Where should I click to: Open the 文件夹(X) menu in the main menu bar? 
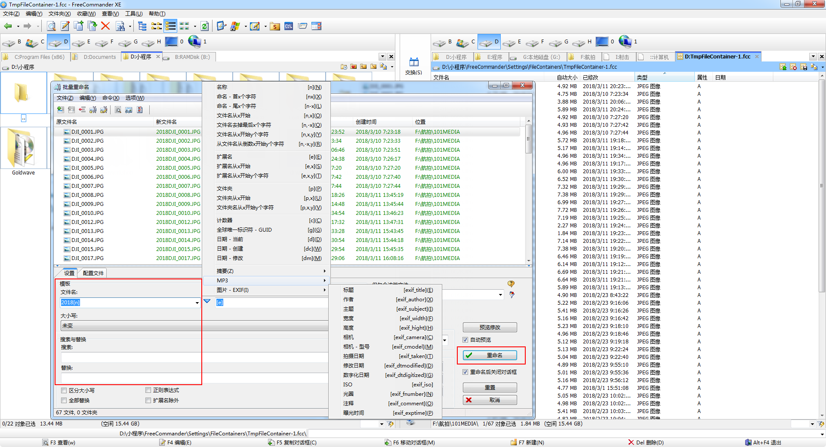[59, 14]
